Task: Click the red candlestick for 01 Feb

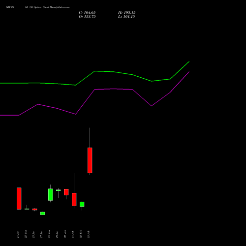Action: (x=74, y=199)
